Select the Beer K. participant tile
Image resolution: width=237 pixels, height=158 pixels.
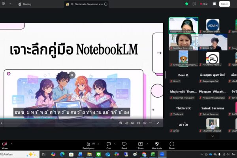click(183, 75)
